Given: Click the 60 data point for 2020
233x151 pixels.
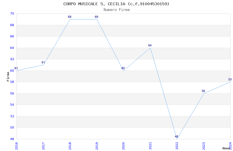Looking at the screenshot, I should click(124, 71).
